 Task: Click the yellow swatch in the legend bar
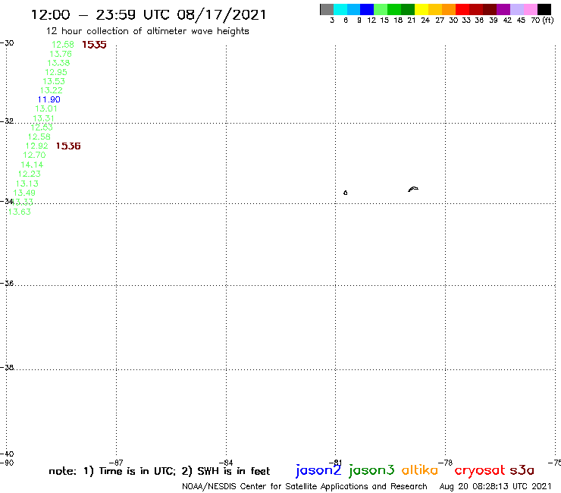pos(422,9)
